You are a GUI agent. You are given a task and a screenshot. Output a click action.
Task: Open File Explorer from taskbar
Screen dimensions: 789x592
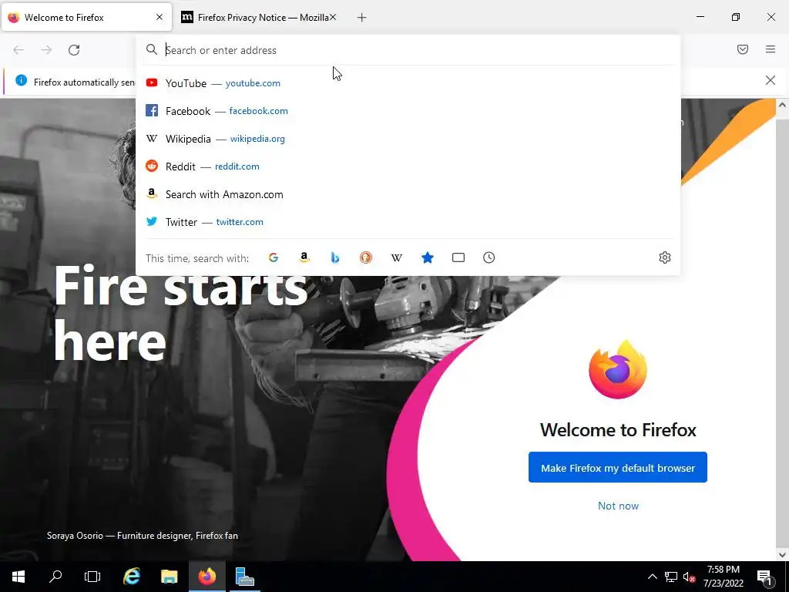[169, 577]
